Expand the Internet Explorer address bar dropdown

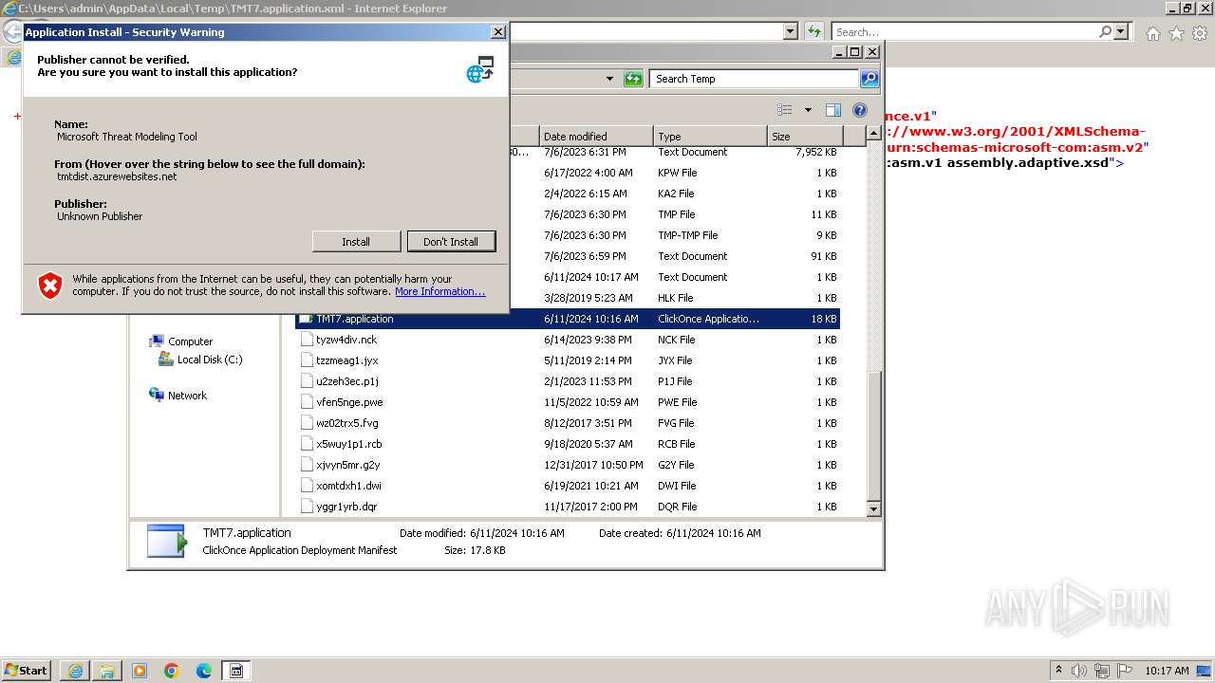790,31
